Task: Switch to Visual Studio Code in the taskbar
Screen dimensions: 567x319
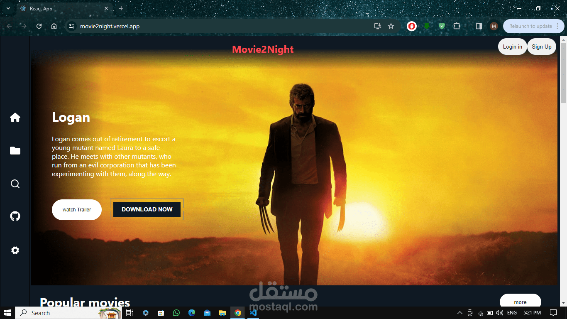Action: pos(253,313)
